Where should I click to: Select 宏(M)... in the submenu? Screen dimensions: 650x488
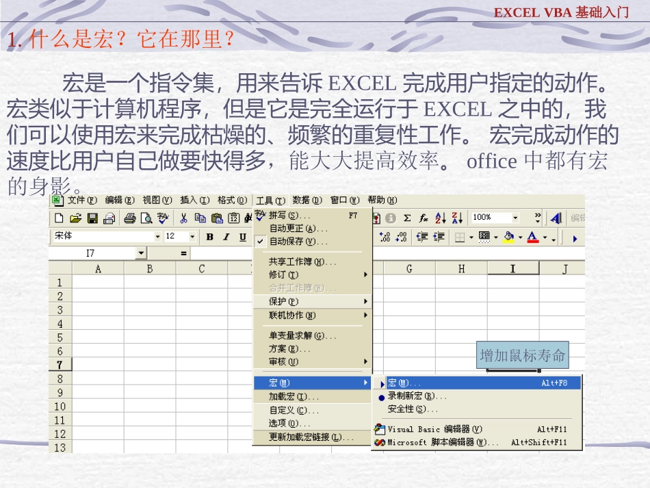tap(477, 383)
